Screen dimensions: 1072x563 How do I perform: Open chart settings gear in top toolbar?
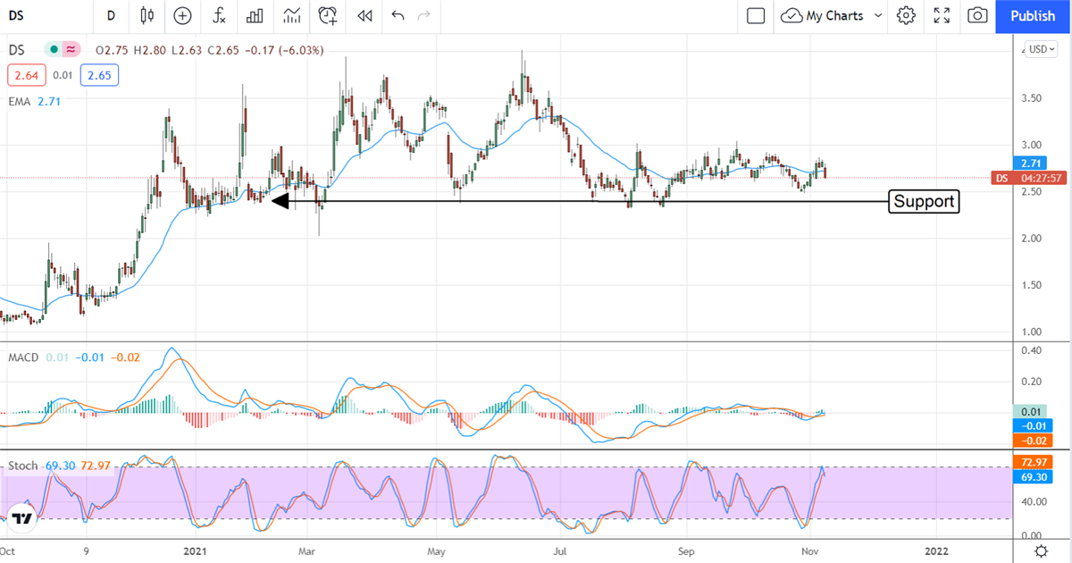[906, 15]
